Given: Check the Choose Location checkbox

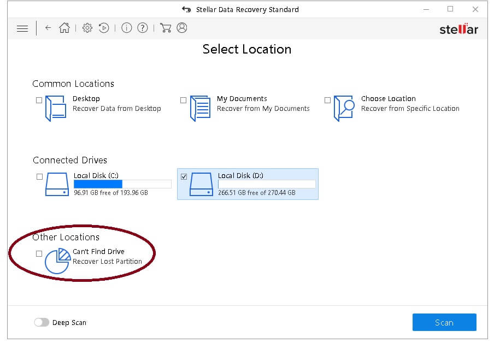Looking at the screenshot, I should pyautogui.click(x=328, y=100).
